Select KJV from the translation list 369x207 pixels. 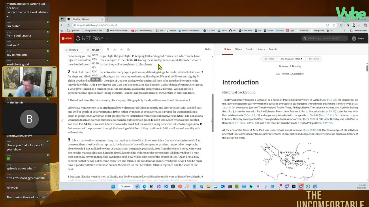tap(94, 72)
